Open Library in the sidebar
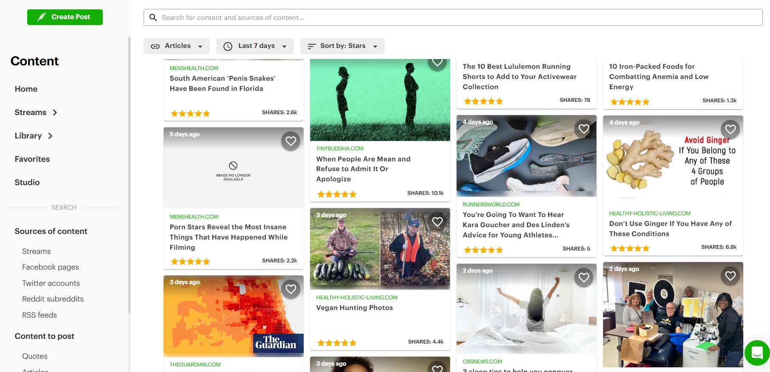This screenshot has height=372, width=770. tap(28, 136)
